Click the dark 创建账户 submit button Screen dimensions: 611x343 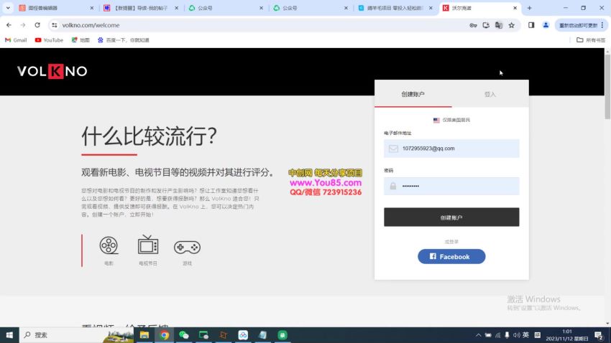pyautogui.click(x=451, y=217)
